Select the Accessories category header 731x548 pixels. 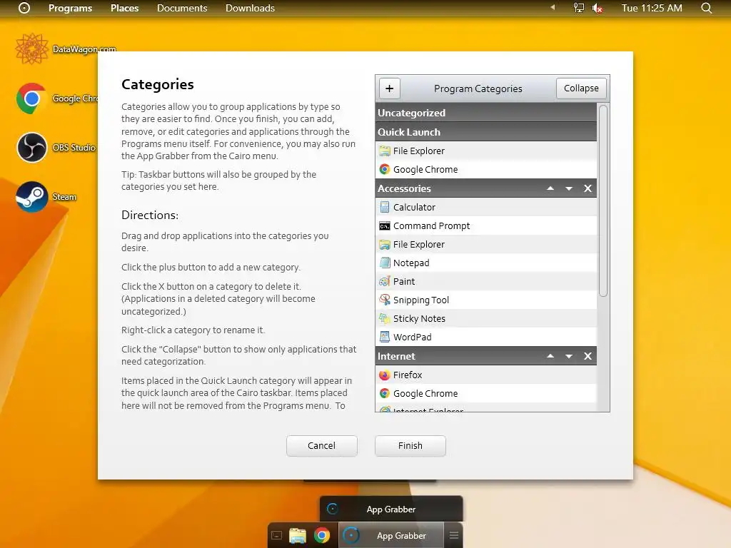(485, 188)
